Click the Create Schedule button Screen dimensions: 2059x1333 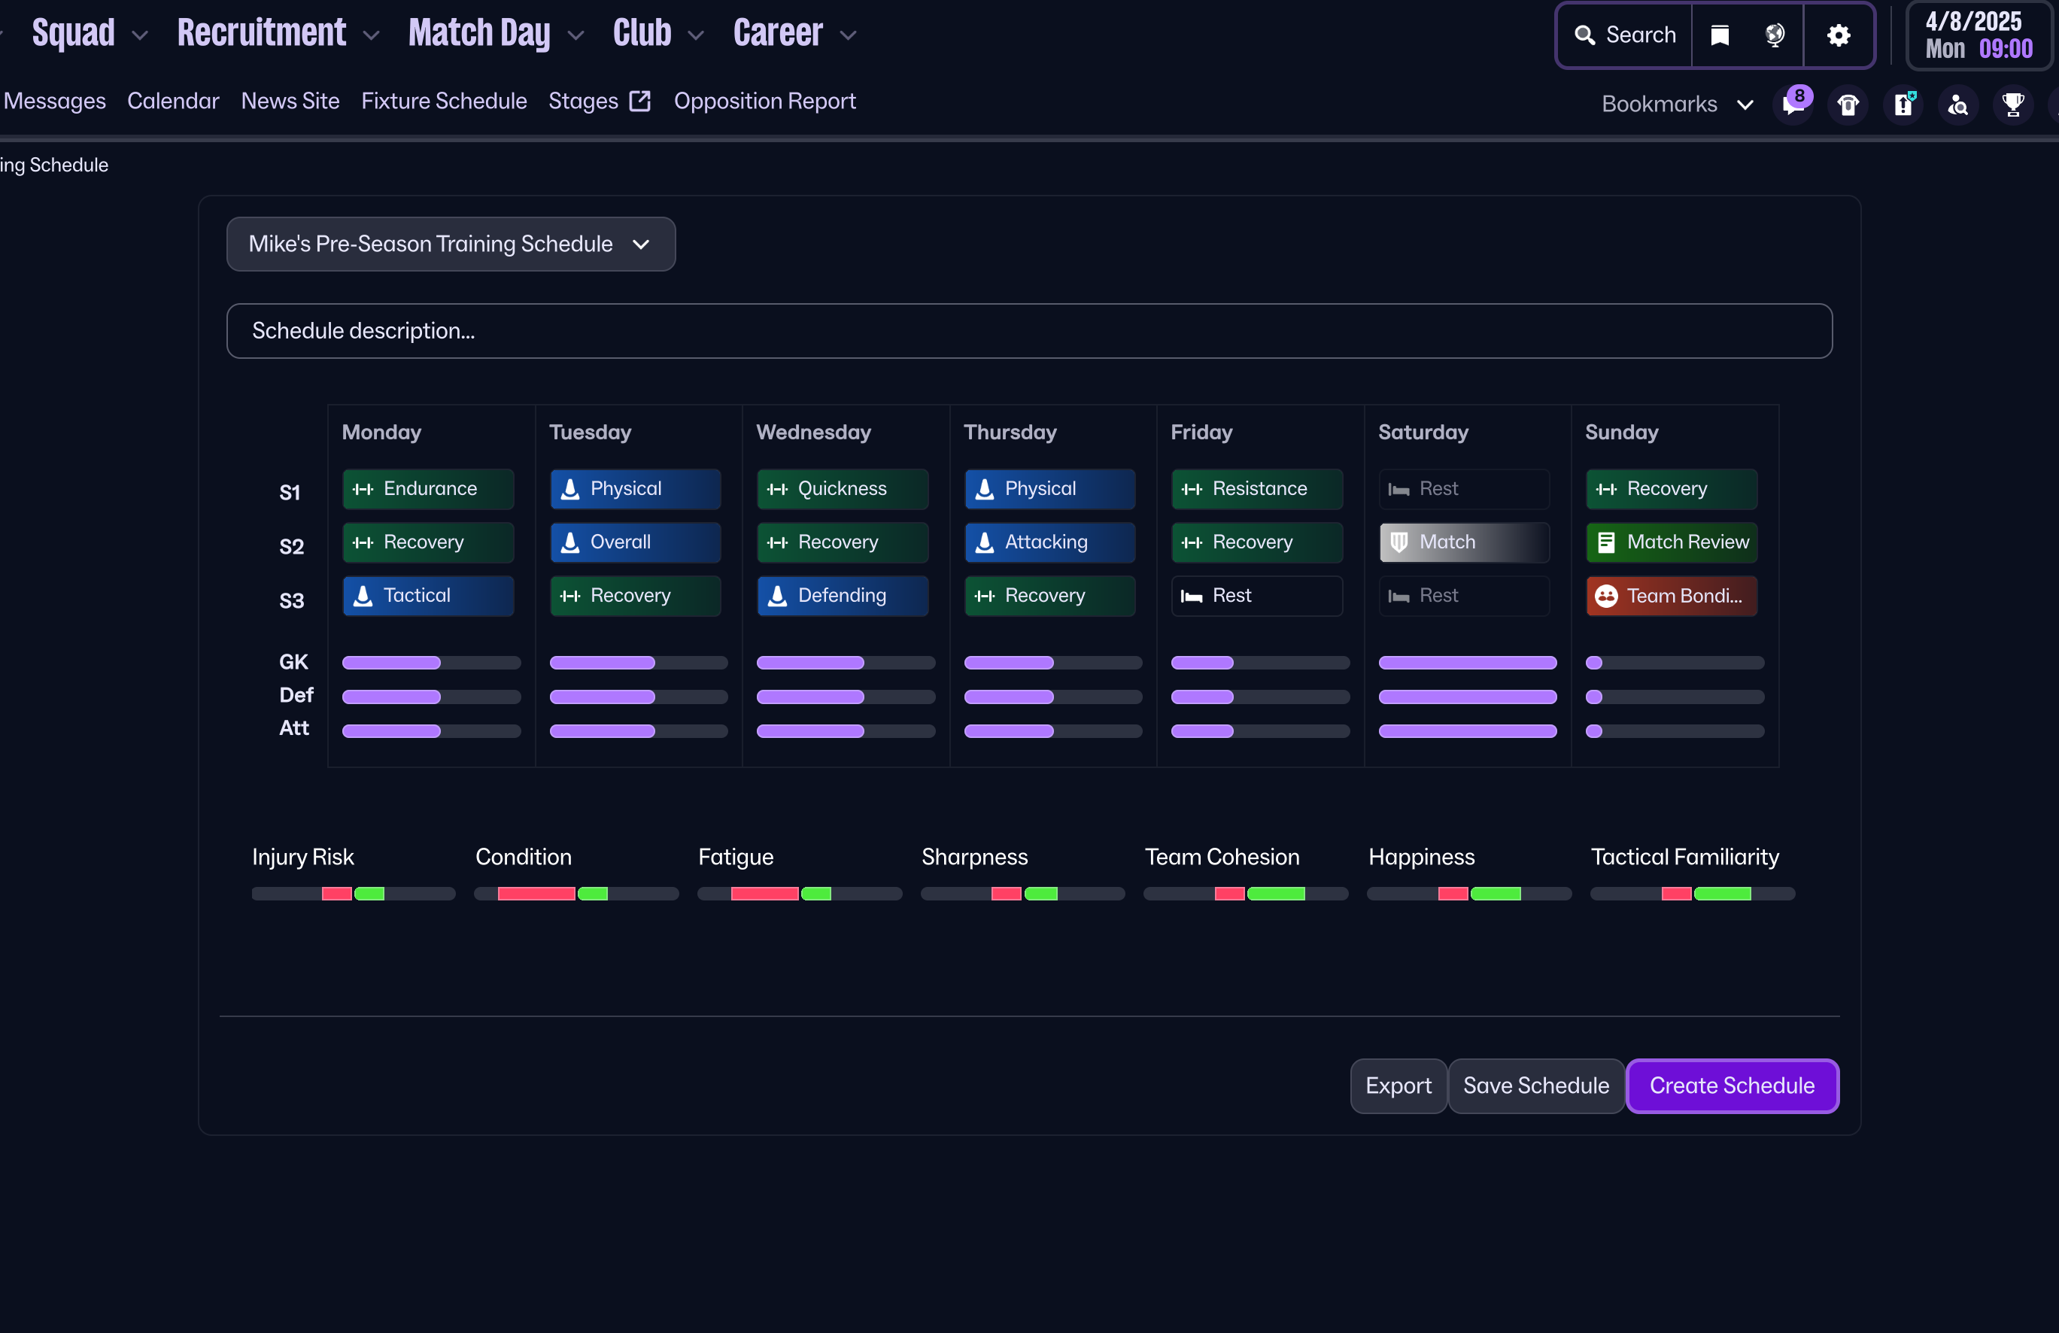click(1731, 1086)
